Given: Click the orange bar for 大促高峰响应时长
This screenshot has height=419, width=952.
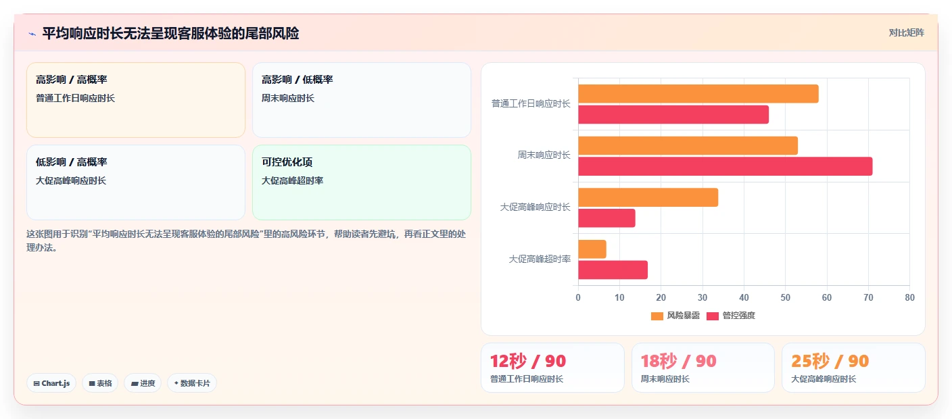Looking at the screenshot, I should coord(648,197).
